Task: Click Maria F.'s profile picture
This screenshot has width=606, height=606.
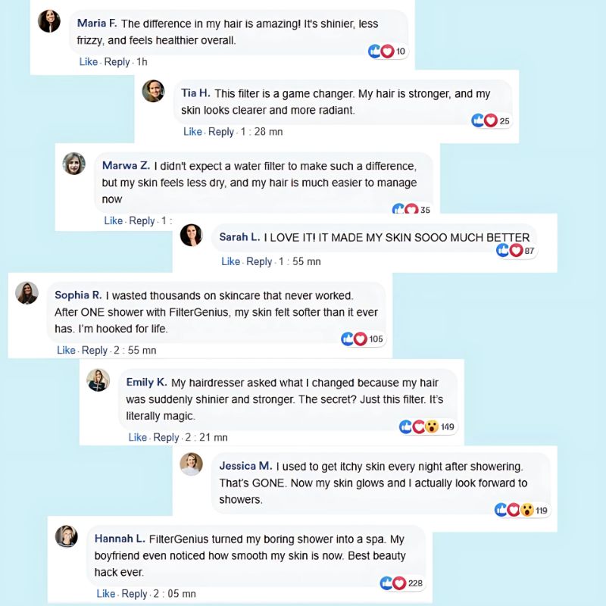Action: [x=49, y=21]
